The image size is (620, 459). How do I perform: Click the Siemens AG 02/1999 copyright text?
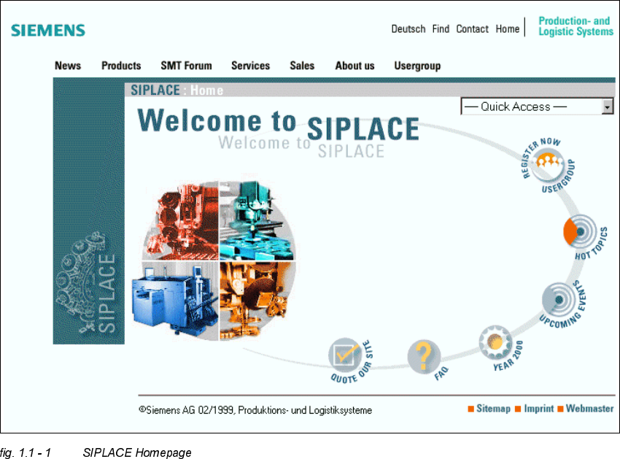pos(255,410)
